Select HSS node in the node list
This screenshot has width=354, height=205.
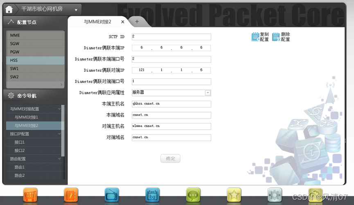pos(35,60)
